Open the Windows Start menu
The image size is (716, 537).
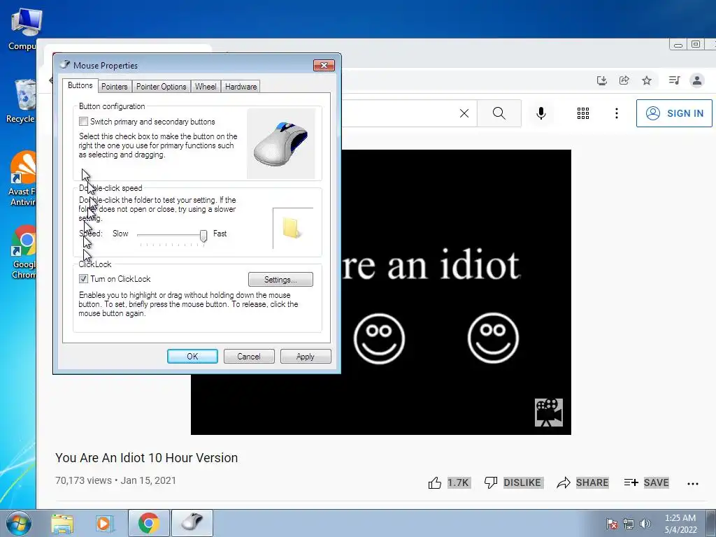pyautogui.click(x=18, y=523)
